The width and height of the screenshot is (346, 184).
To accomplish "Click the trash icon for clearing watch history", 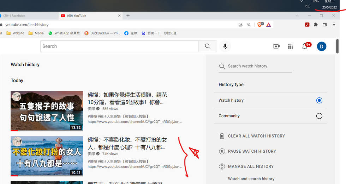I will [x=222, y=136].
